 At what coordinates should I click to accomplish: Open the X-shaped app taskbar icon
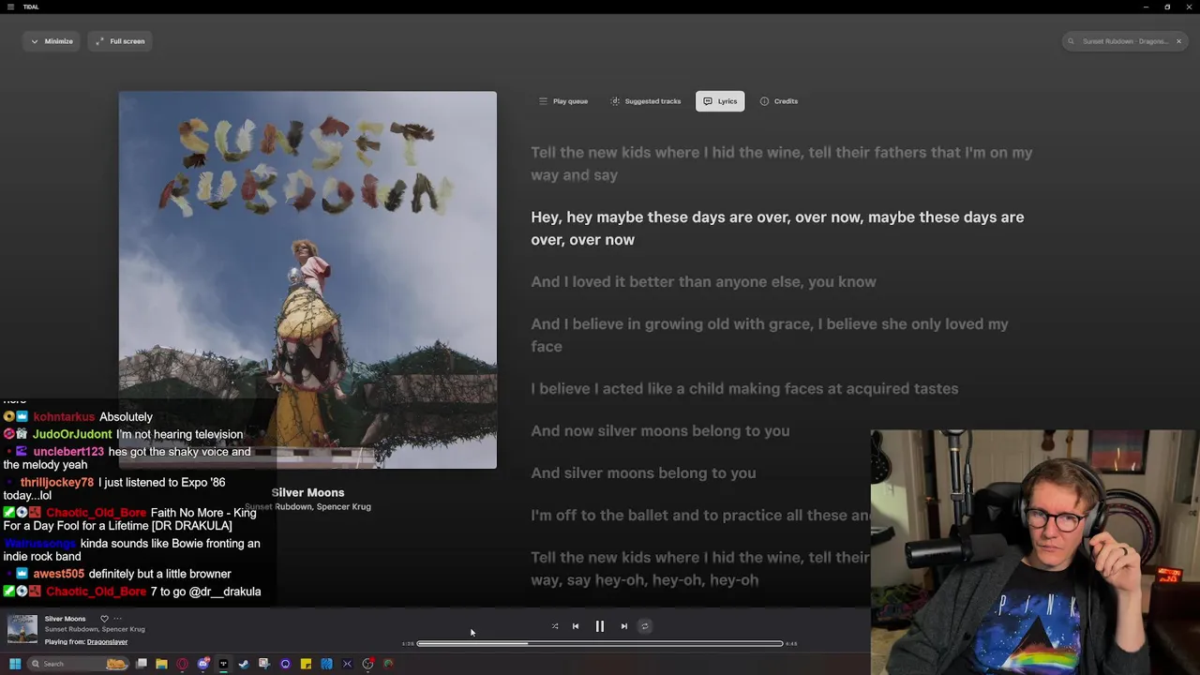(x=347, y=664)
